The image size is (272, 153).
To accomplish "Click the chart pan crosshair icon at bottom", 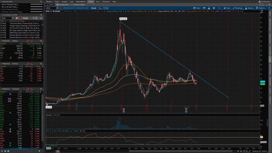I will coord(241,151).
